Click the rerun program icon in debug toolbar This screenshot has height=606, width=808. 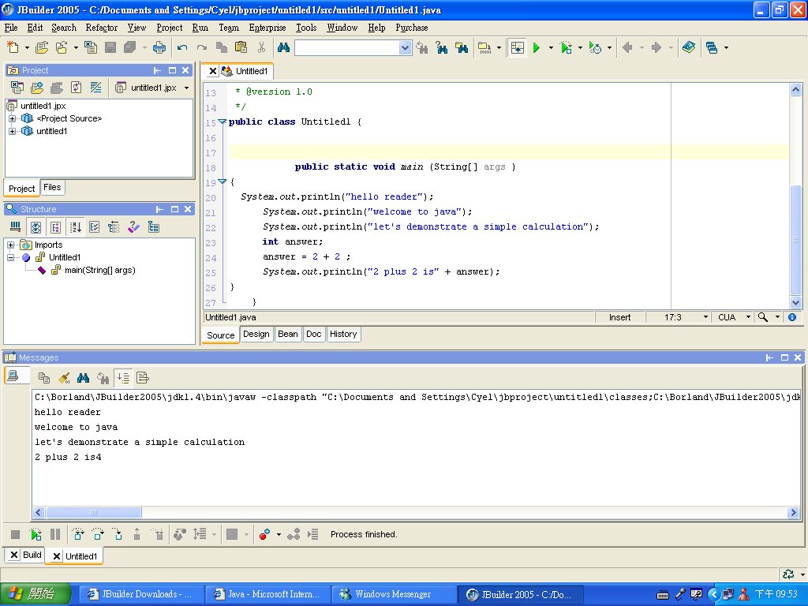click(36, 534)
